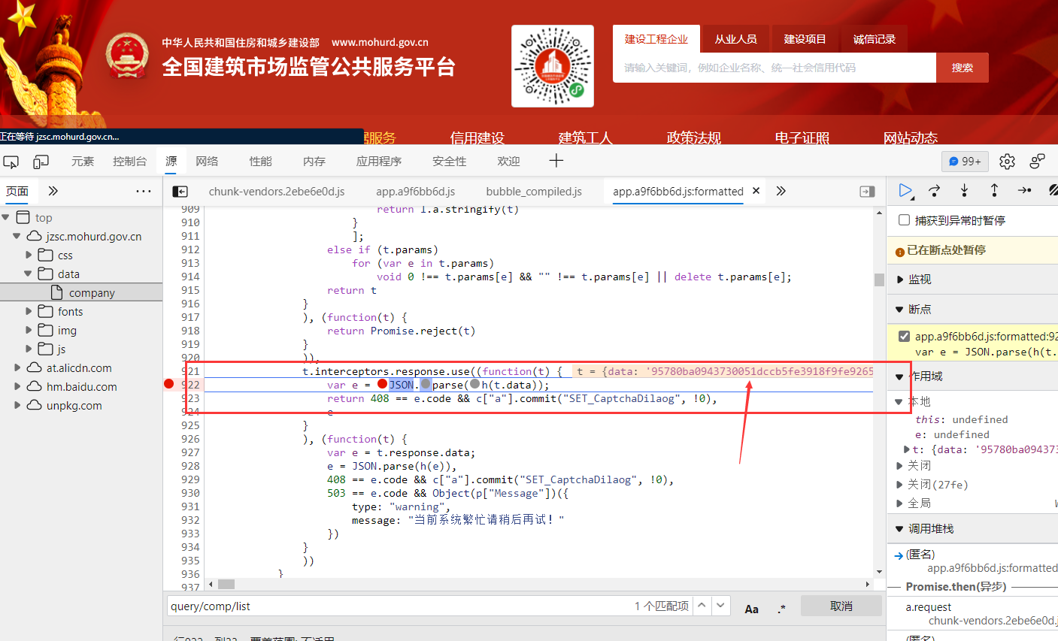1058x641 pixels.
Task: Open chunk-vendors.2ebe6e0d.js source tab
Action: pyautogui.click(x=277, y=192)
